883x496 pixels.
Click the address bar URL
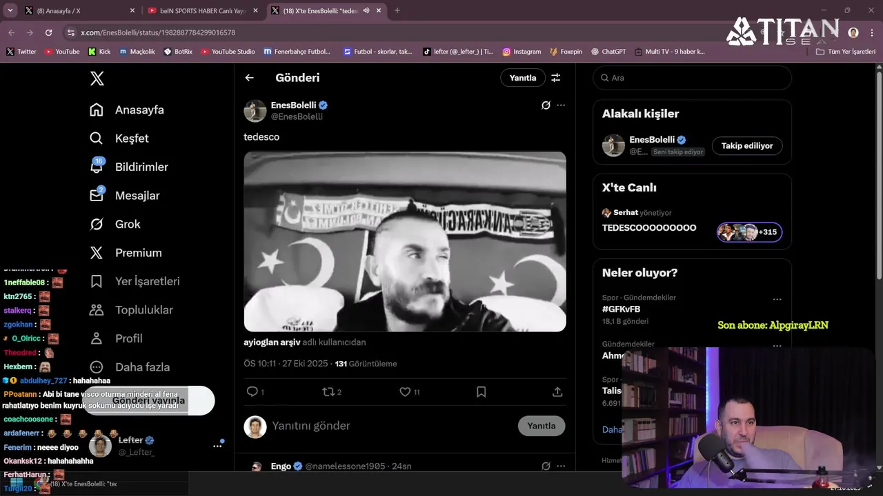(x=158, y=32)
